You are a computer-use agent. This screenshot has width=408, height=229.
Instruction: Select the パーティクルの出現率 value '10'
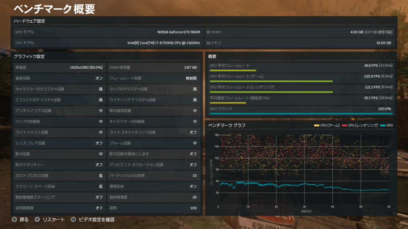[194, 176]
